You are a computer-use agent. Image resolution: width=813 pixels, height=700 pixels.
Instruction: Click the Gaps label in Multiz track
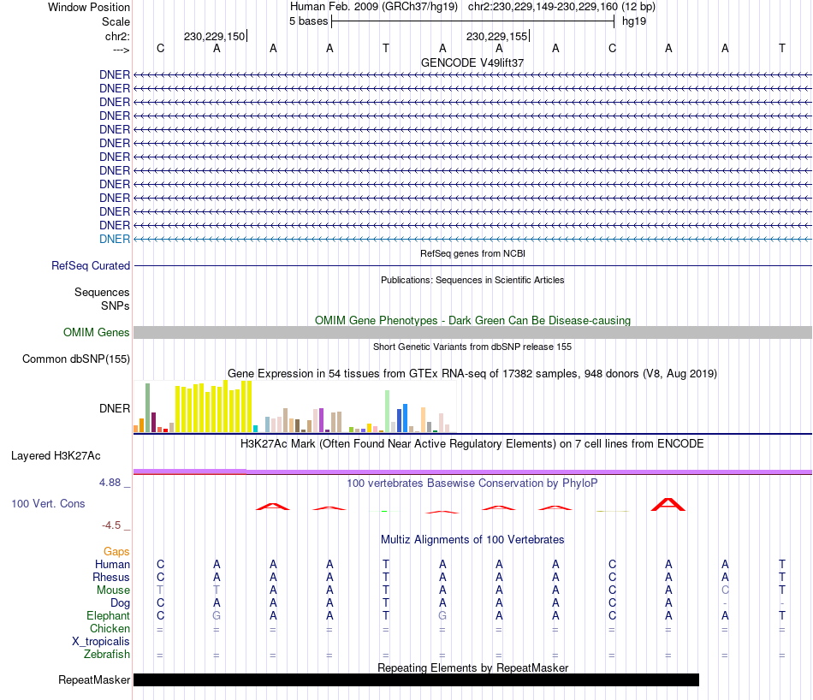[x=116, y=552]
